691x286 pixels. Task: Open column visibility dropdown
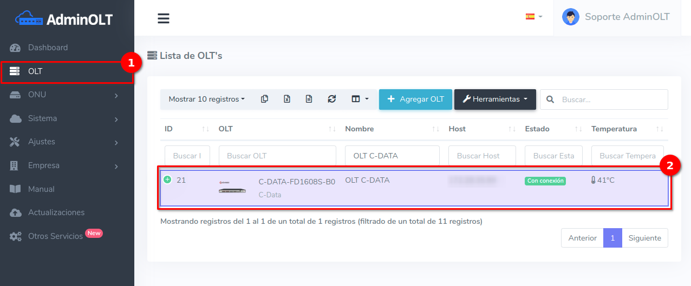[360, 99]
